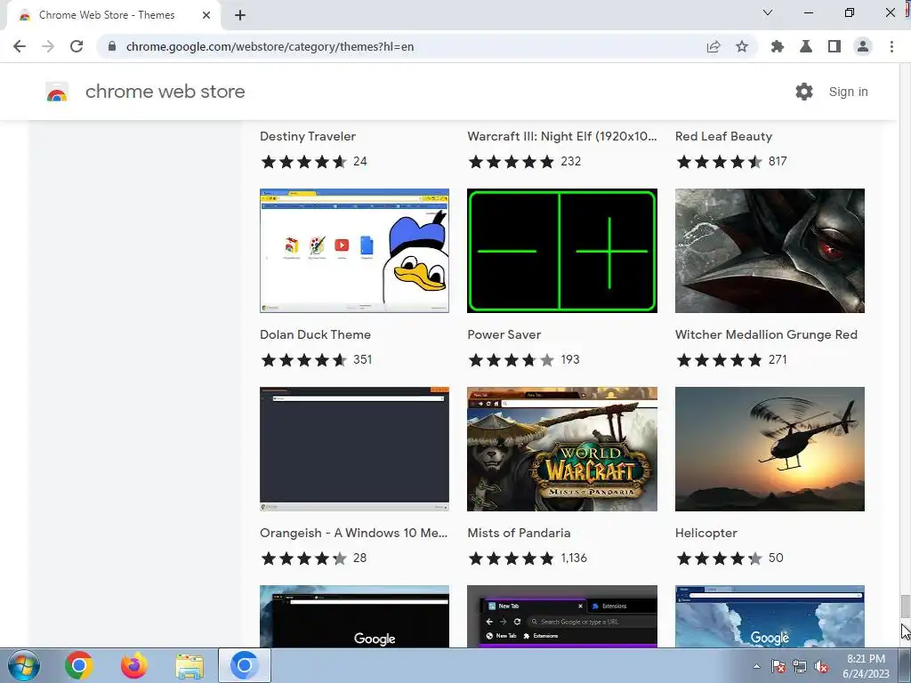Click Helicopter star rating 50
Image resolution: width=911 pixels, height=683 pixels.
730,558
